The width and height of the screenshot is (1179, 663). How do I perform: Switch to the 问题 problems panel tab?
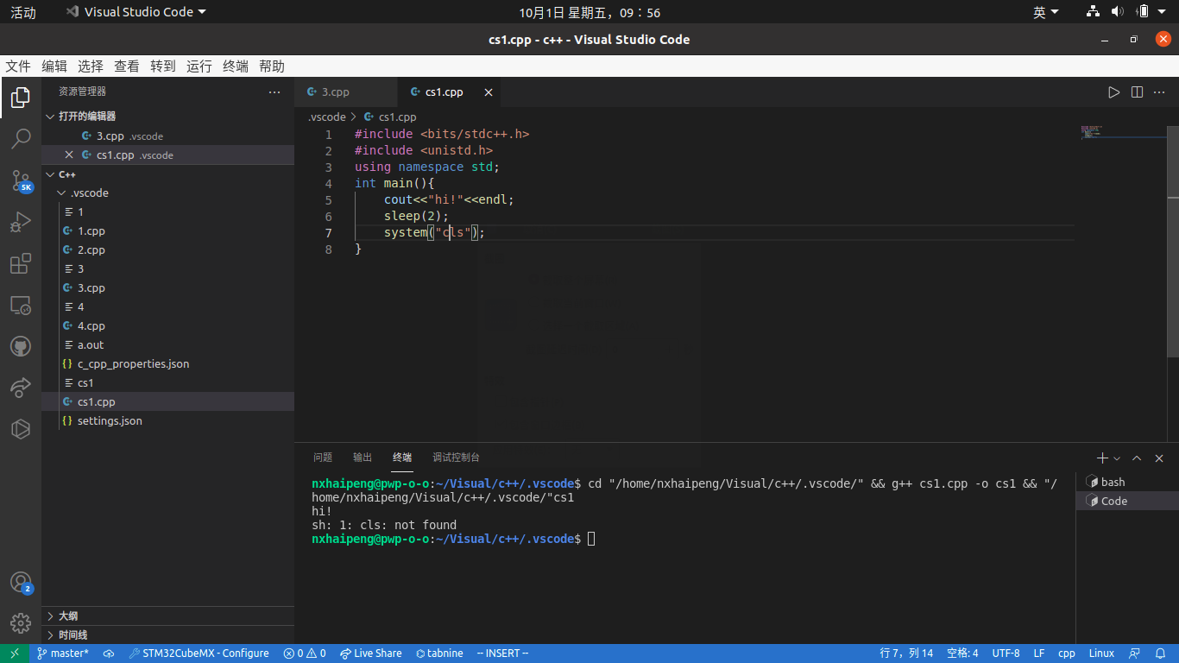(x=323, y=458)
